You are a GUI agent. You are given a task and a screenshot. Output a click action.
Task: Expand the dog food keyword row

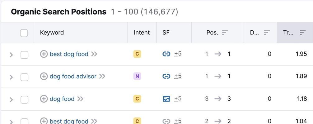12,100
